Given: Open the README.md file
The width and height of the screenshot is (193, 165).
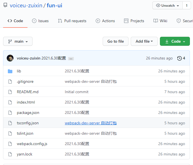Looking at the screenshot, I should (28, 92).
